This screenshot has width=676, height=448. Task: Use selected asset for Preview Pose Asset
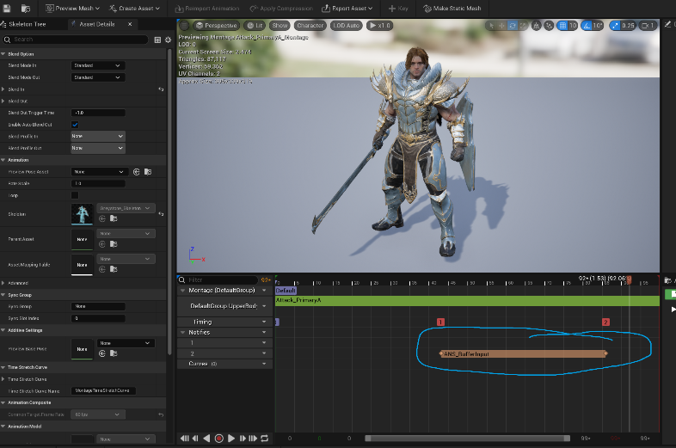click(137, 172)
